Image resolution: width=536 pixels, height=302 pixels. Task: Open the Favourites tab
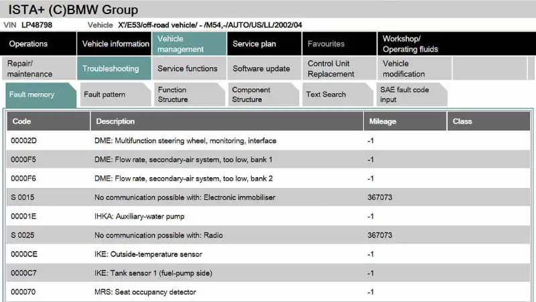340,44
